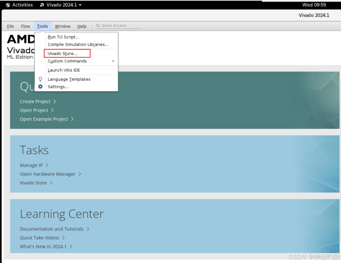
Task: Click the Quick Access search magnifier icon
Action: [99, 25]
